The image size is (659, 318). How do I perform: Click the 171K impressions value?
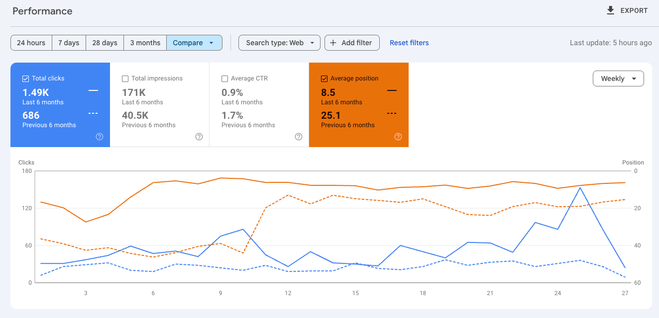click(x=134, y=92)
